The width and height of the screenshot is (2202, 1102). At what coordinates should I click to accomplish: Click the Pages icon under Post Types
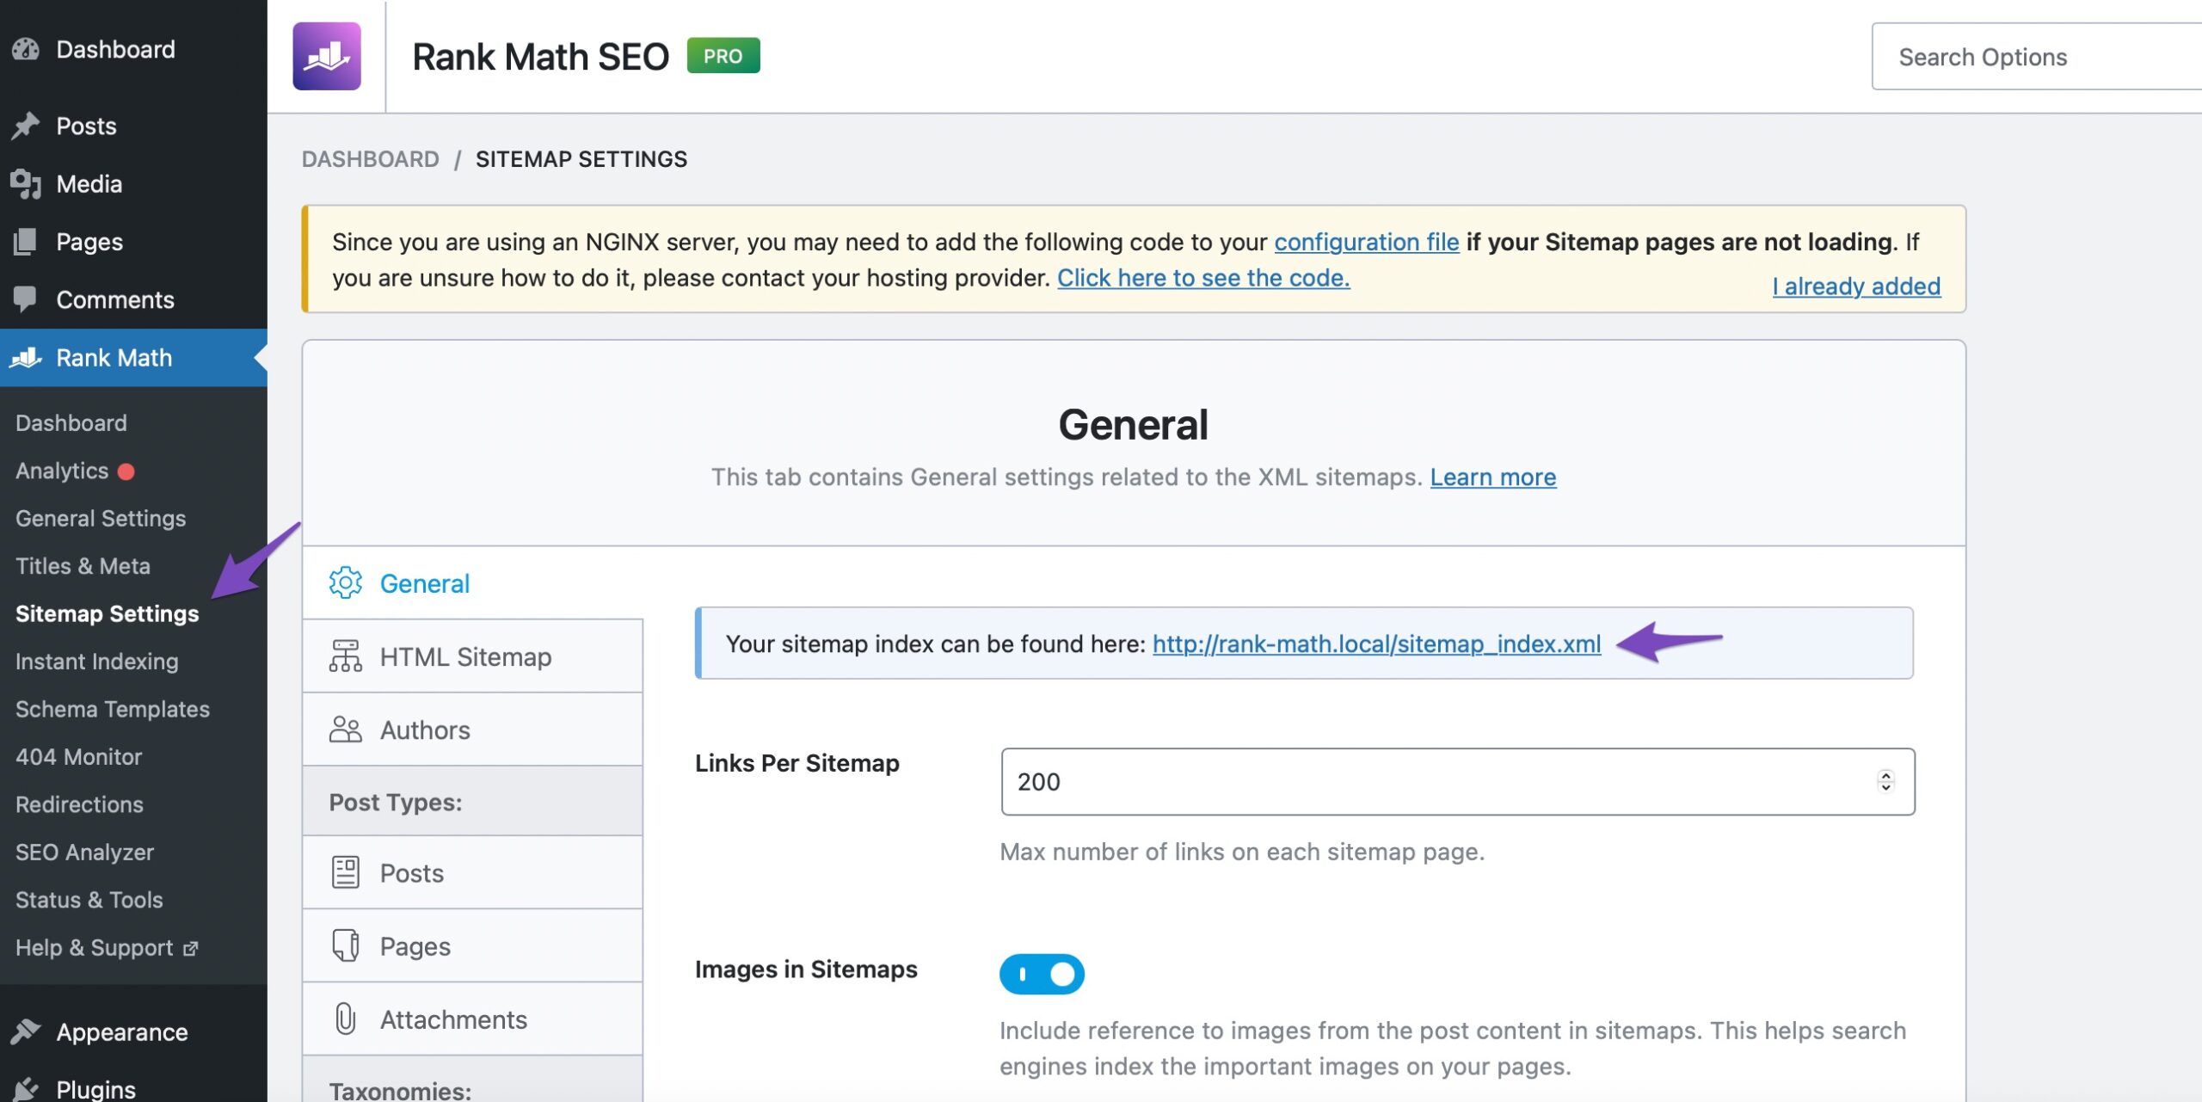(346, 945)
